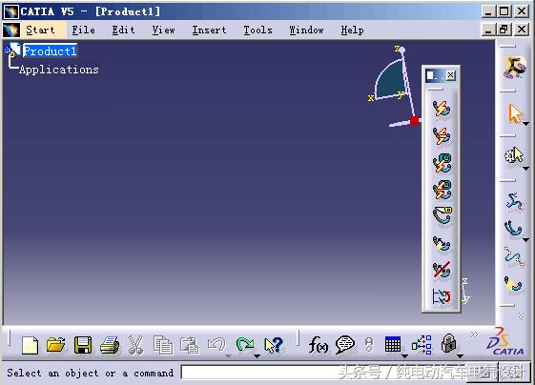Open the Formula f(x) tool

(318, 345)
